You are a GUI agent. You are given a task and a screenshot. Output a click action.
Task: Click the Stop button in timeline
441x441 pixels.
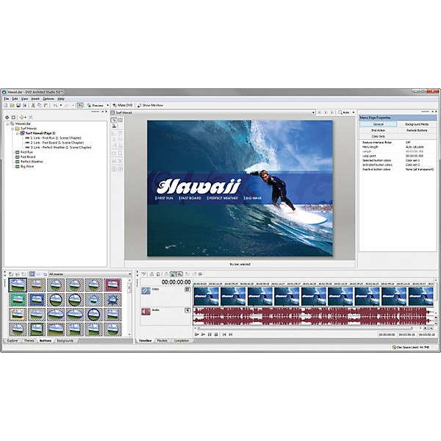coord(216,334)
